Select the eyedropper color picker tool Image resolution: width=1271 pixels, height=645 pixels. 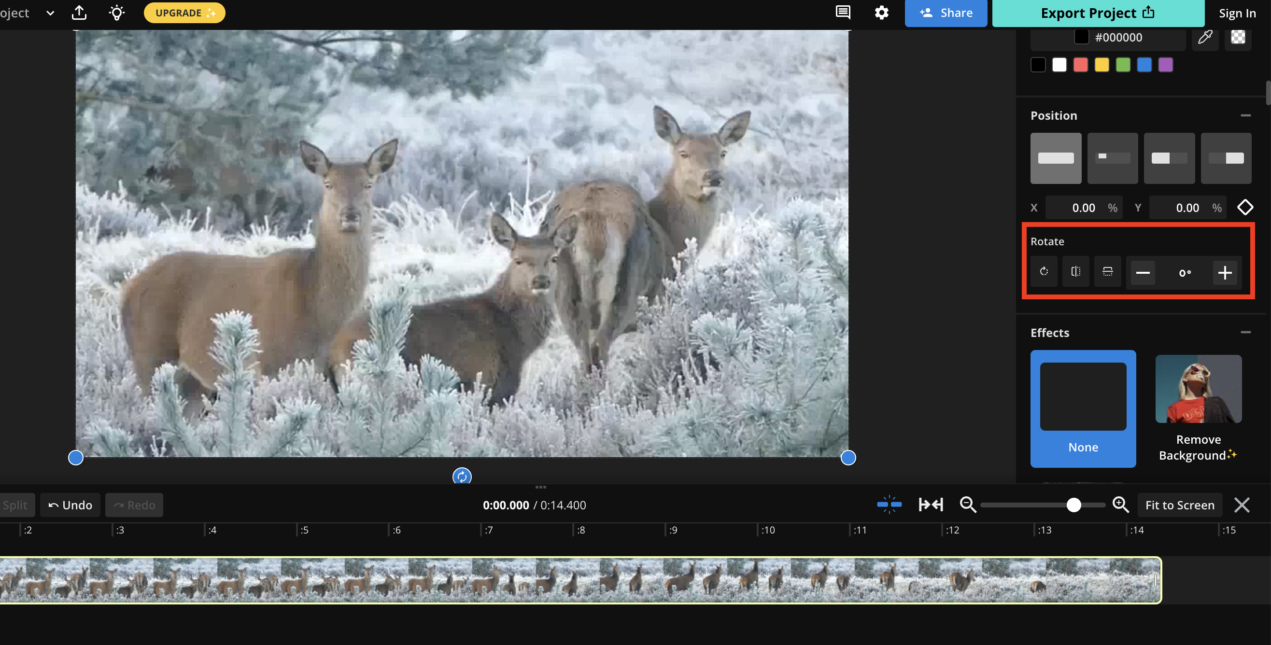(1205, 37)
